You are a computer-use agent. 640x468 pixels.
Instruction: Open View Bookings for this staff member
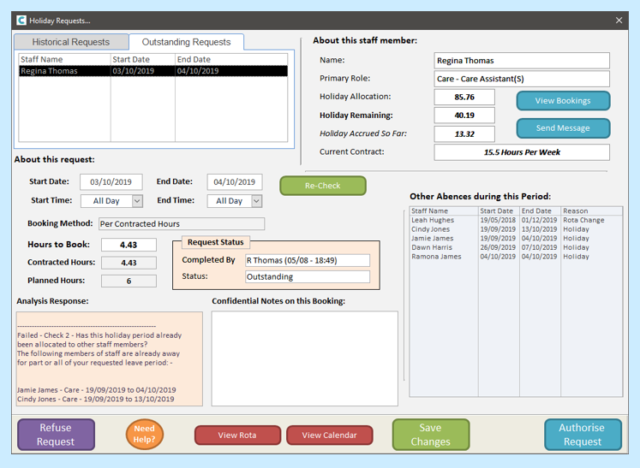pyautogui.click(x=562, y=101)
